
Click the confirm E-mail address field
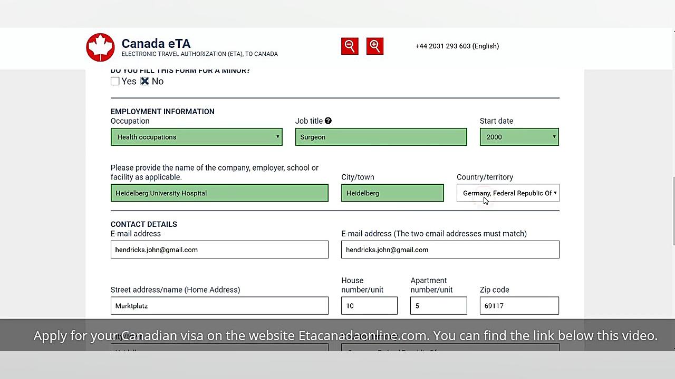(450, 250)
